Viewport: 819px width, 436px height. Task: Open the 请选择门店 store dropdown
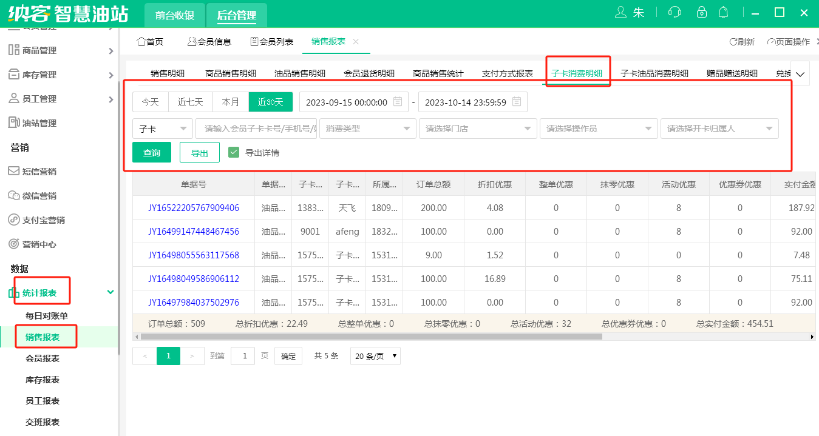(477, 129)
